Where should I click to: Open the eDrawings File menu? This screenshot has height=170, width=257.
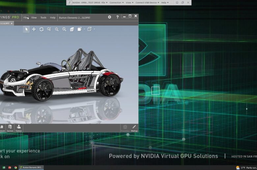[26, 17]
